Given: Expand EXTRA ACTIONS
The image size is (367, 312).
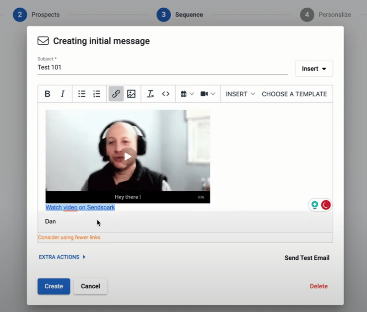Looking at the screenshot, I should [x=62, y=257].
